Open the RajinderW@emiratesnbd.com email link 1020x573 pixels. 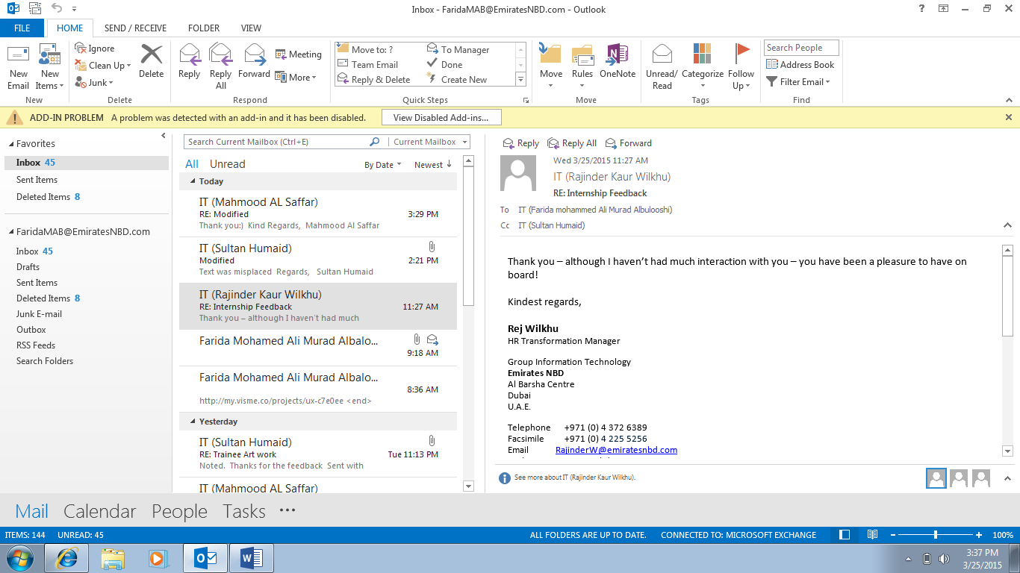[616, 450]
